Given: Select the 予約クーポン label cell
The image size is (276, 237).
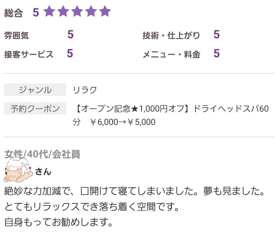Looking at the screenshot, I should [x=35, y=108].
